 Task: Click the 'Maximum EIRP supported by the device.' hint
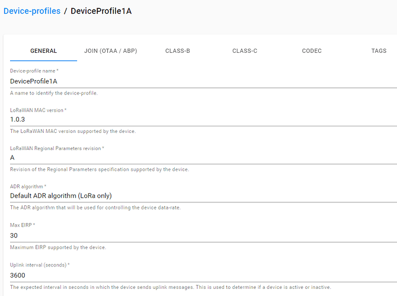58,247
